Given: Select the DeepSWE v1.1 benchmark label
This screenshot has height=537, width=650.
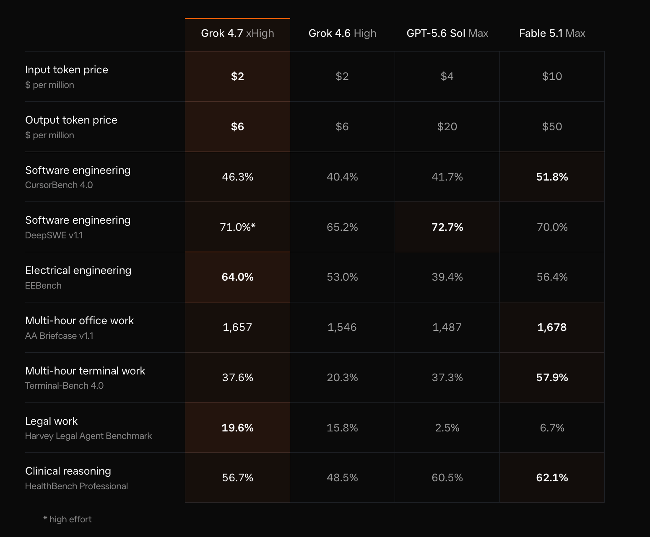Looking at the screenshot, I should click(x=54, y=235).
